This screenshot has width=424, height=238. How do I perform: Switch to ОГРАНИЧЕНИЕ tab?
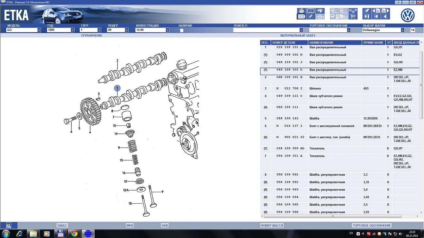92,36
